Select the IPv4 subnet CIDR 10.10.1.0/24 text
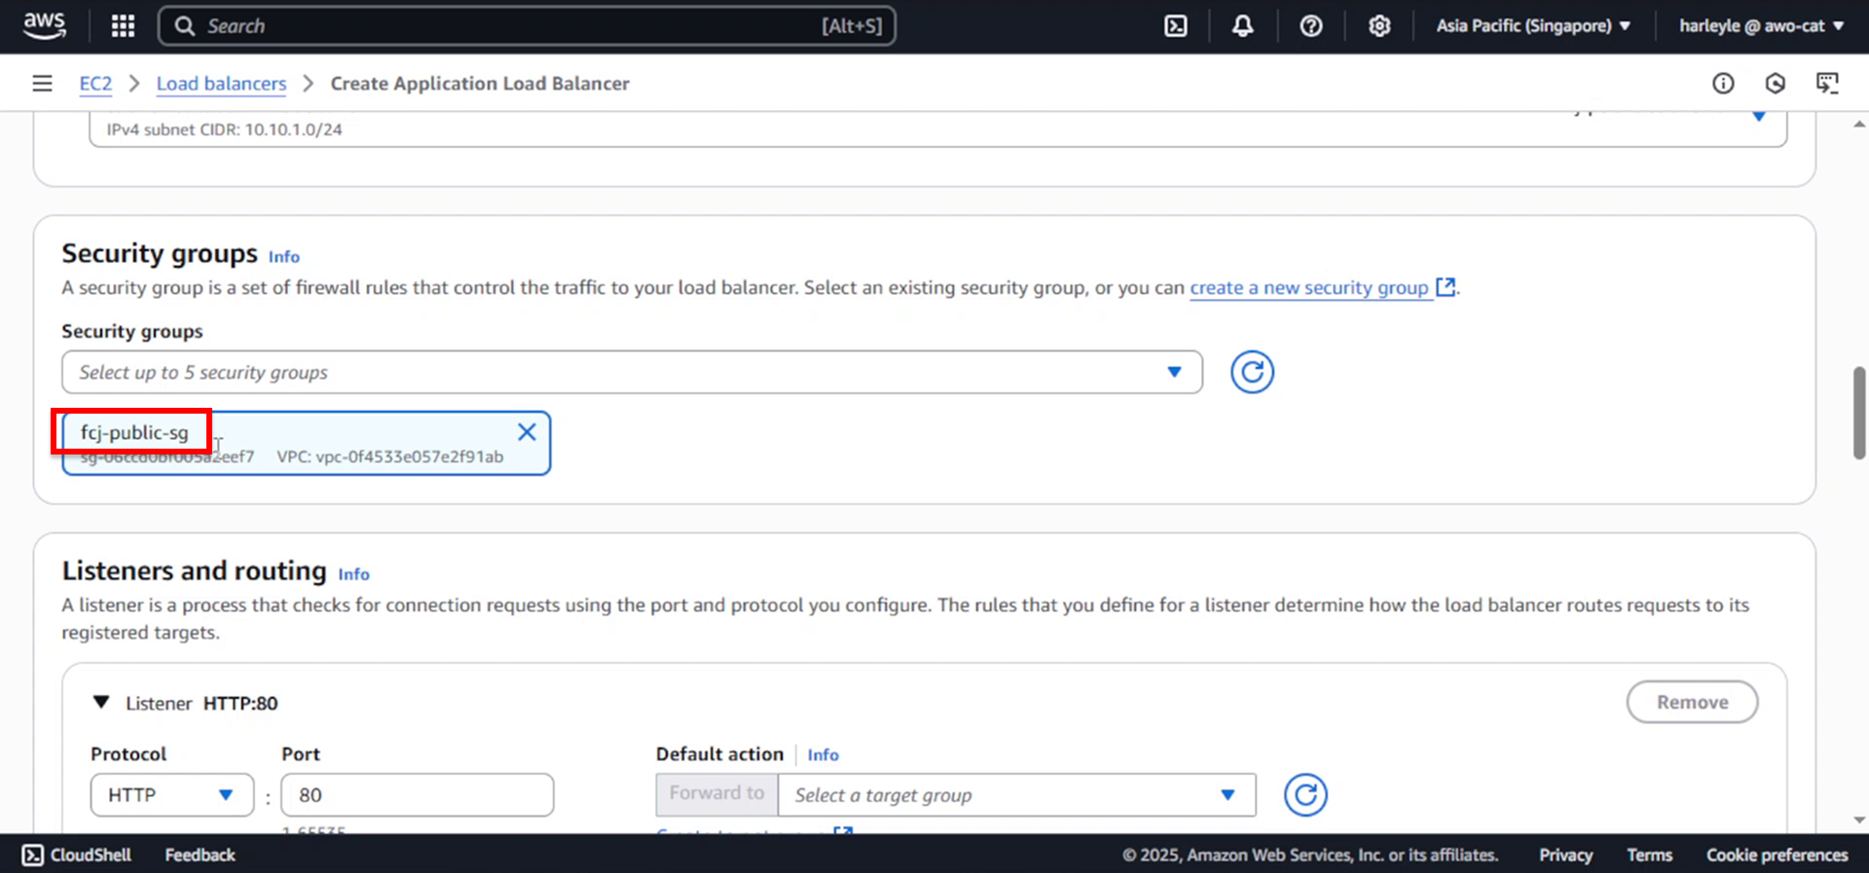This screenshot has width=1869, height=873. tap(224, 129)
